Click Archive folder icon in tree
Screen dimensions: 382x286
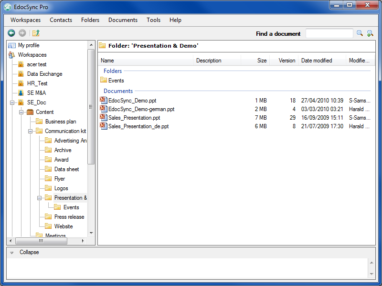pyautogui.click(x=48, y=150)
